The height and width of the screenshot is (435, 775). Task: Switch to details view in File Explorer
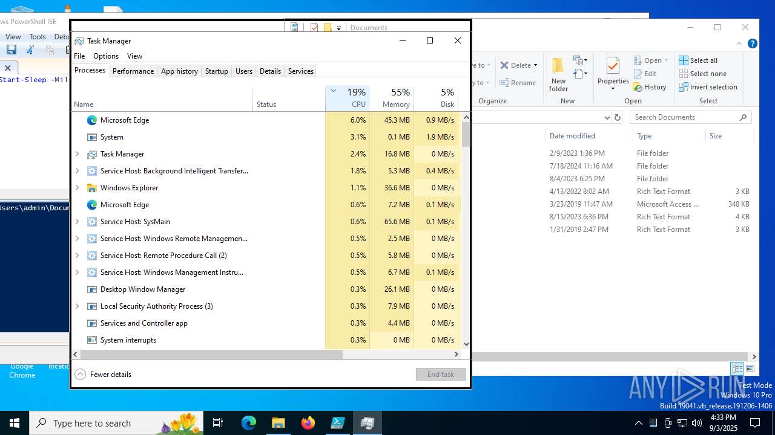coord(737,369)
